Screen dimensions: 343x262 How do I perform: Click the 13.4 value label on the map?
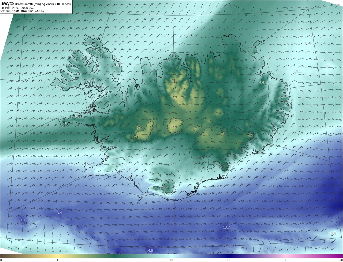[x=58, y=213]
